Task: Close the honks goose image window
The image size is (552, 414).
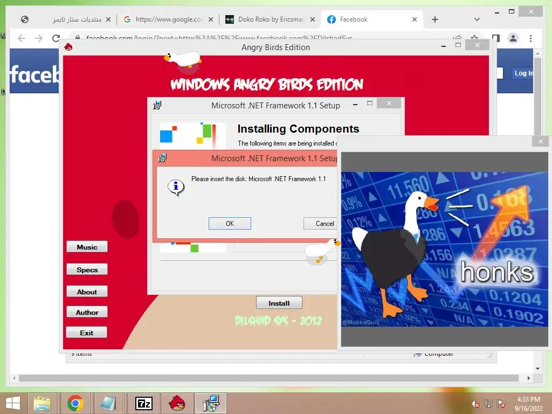Action: coord(540,142)
